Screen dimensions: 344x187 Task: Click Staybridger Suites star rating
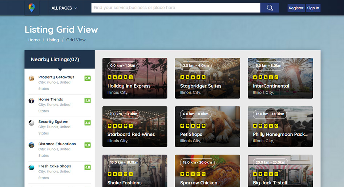[193, 77]
